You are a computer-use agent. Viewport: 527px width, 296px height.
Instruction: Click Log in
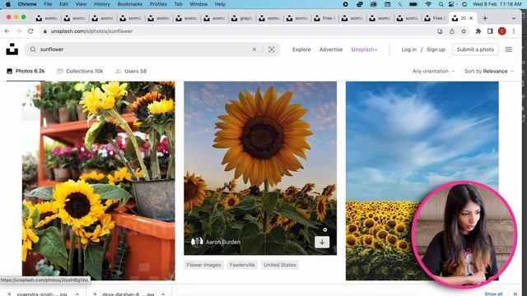(408, 49)
